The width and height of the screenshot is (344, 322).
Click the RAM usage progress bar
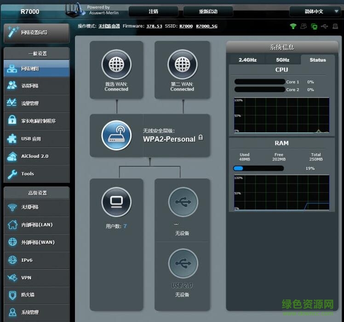pos(258,168)
